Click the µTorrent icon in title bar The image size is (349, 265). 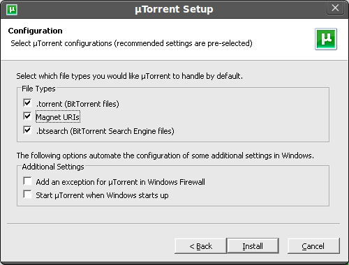[12, 10]
